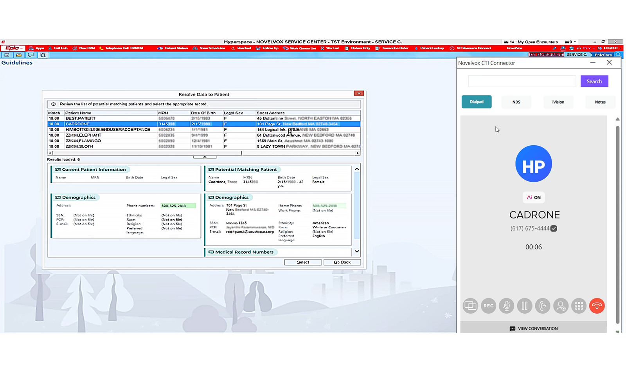
Task: Collapse the patient list with the up-arrow splitter
Action: coord(205,157)
